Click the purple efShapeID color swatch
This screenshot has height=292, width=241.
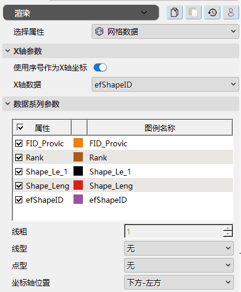pyautogui.click(x=78, y=199)
